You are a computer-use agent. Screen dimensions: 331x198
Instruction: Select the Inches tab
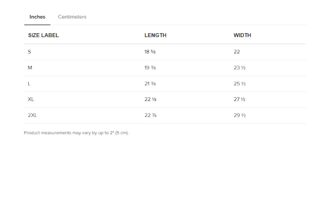(x=37, y=17)
